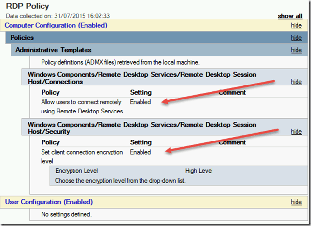
Task: Expand the User Configuration (Enabled) header
Action: coord(49,202)
